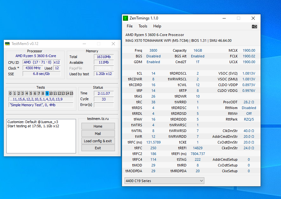Click tRC value 38
Viewport: 281px width, 199px height.
153,102
